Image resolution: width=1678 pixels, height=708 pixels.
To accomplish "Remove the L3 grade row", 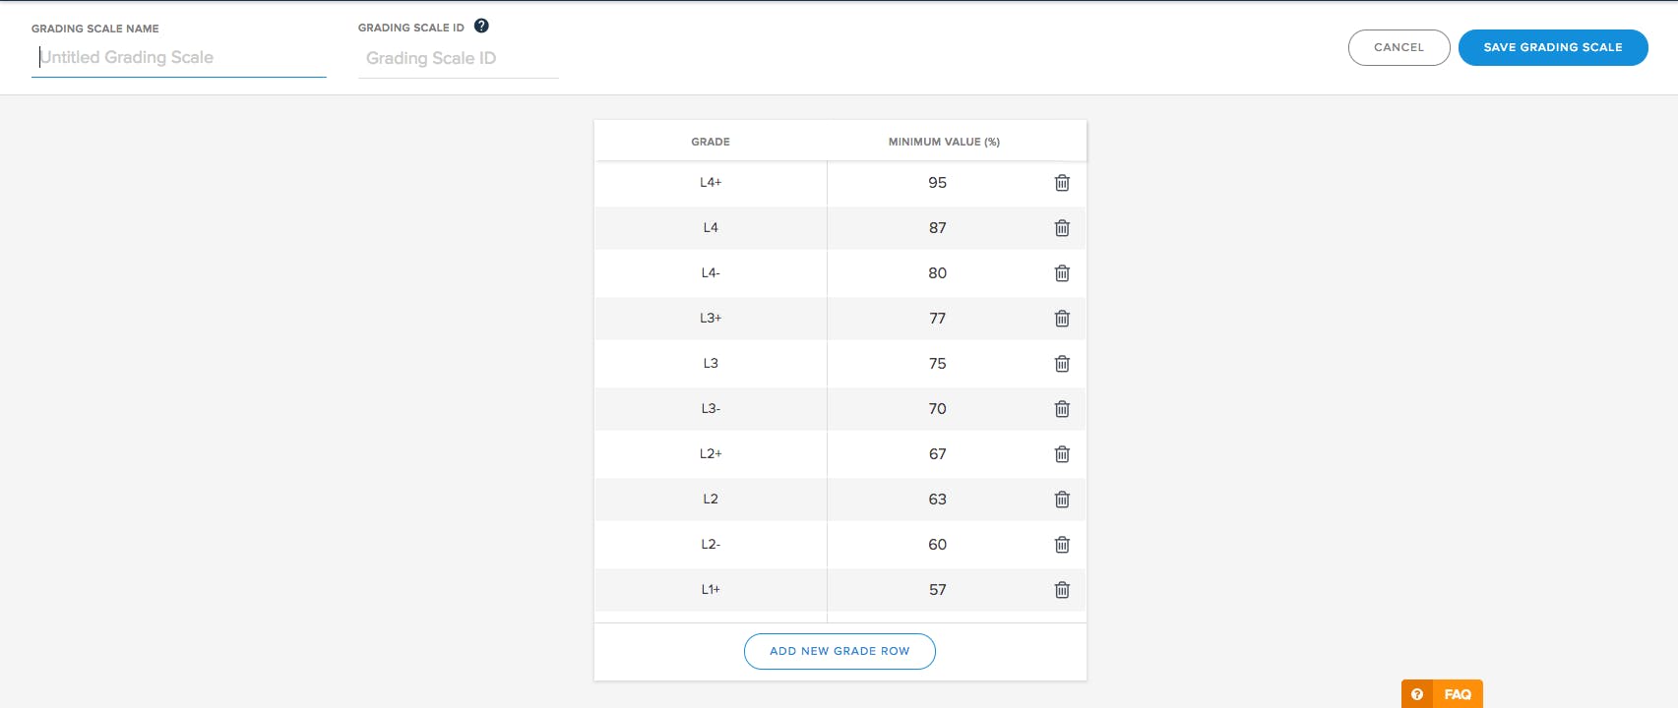I will 1062,364.
